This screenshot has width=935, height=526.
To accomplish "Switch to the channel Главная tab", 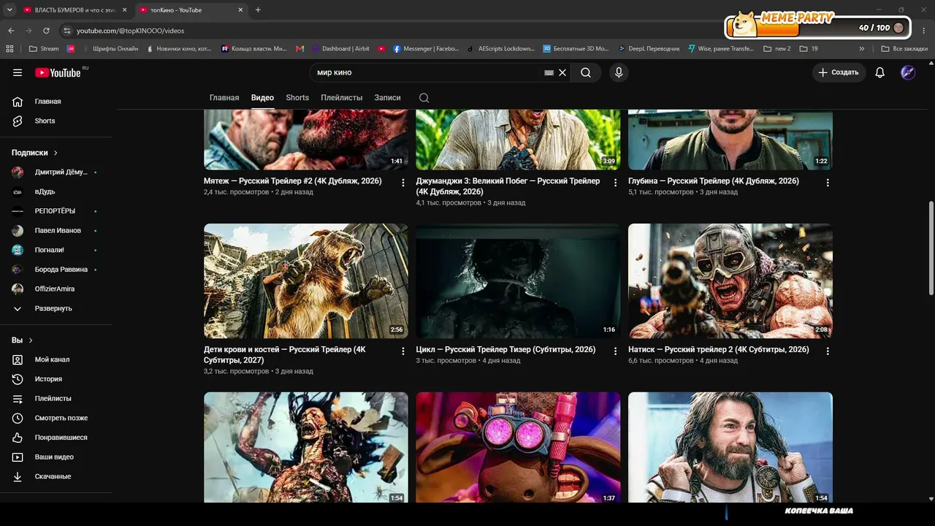I will [224, 98].
